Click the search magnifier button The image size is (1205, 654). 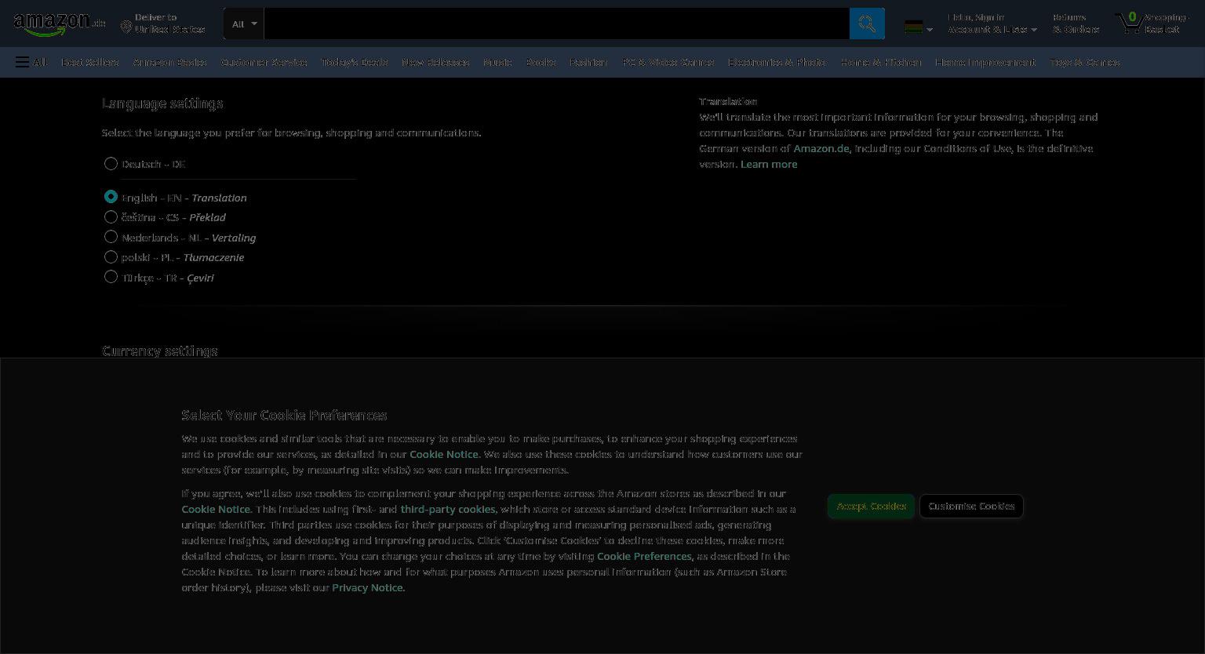click(867, 24)
